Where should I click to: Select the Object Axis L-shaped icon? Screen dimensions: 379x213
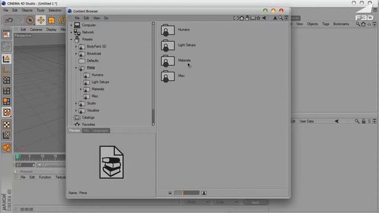pos(7,70)
